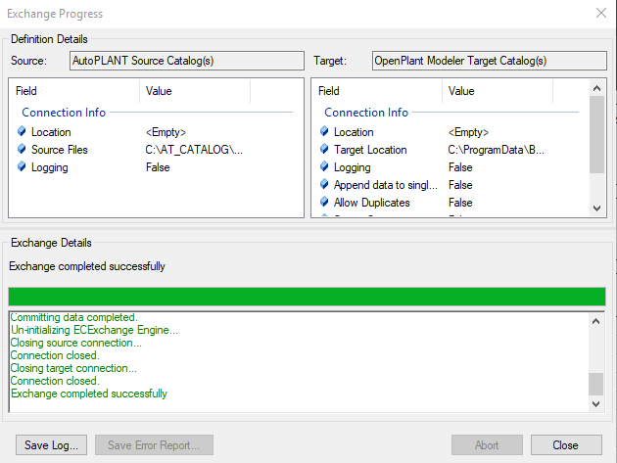Click log line Closing target connection...

[x=73, y=368]
